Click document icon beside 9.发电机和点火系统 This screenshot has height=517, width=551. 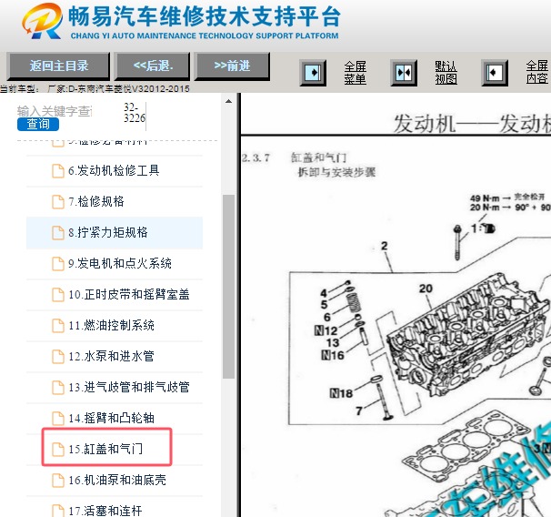tap(58, 264)
